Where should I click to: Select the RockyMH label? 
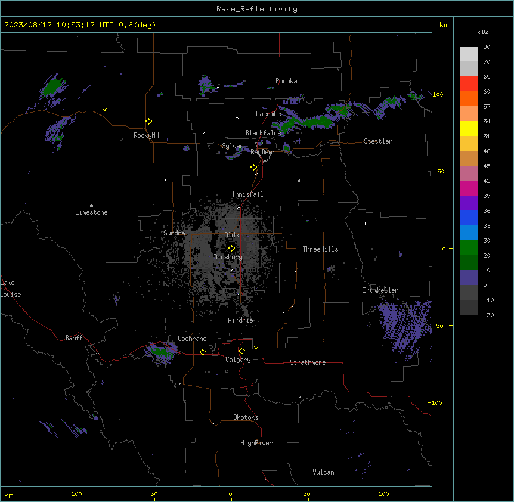tap(146, 135)
